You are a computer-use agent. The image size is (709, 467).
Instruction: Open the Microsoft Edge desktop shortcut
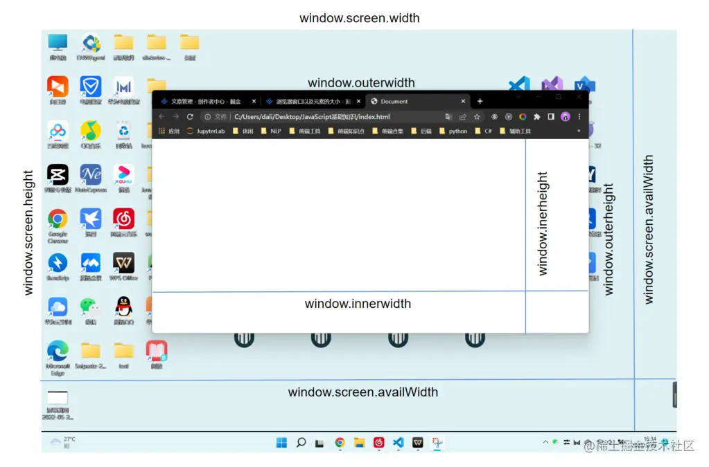tap(58, 358)
